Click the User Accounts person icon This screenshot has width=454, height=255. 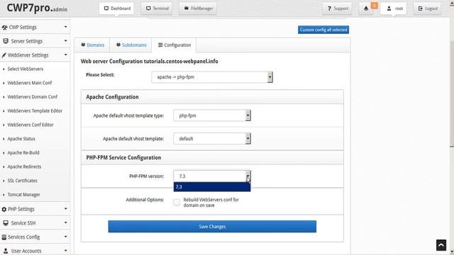click(x=6, y=251)
